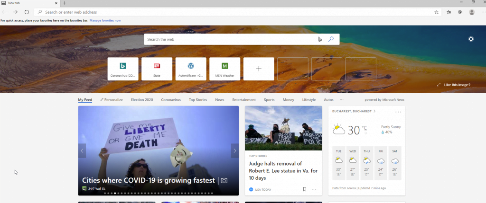486x203 pixels.
Task: Expand more feed categories with ellipsis
Action: pyautogui.click(x=341, y=100)
